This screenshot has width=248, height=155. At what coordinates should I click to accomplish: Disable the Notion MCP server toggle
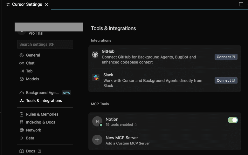[x=233, y=120]
